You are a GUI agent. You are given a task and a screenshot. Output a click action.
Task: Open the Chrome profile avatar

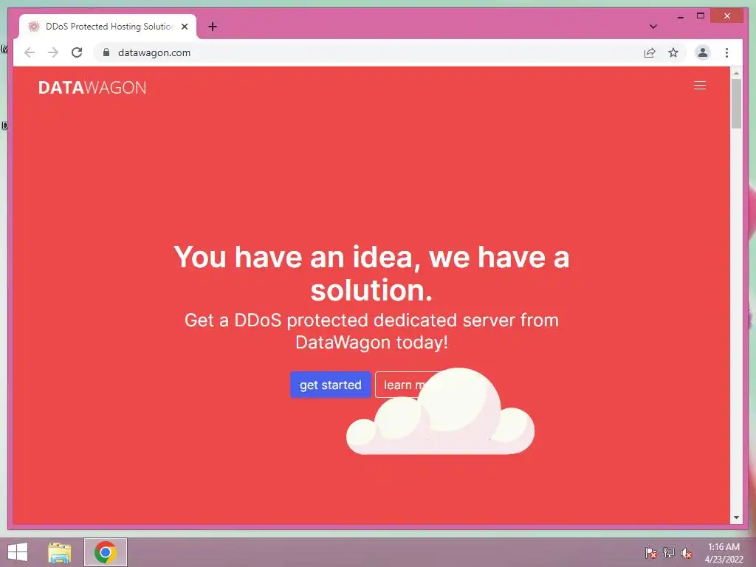click(703, 52)
